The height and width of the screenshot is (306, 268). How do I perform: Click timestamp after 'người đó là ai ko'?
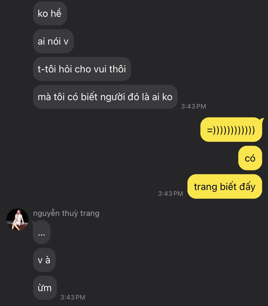pos(193,106)
